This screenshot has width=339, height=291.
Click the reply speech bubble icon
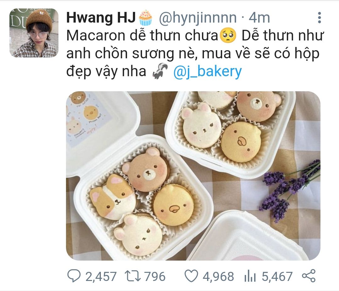[x=74, y=276]
